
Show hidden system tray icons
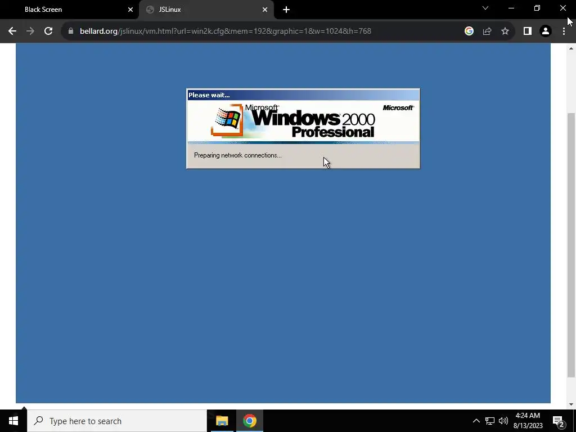tap(476, 421)
